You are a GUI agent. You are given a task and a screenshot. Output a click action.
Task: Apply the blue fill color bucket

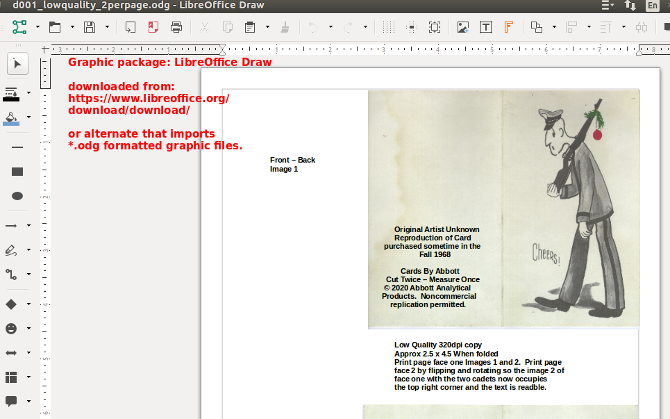(11, 117)
